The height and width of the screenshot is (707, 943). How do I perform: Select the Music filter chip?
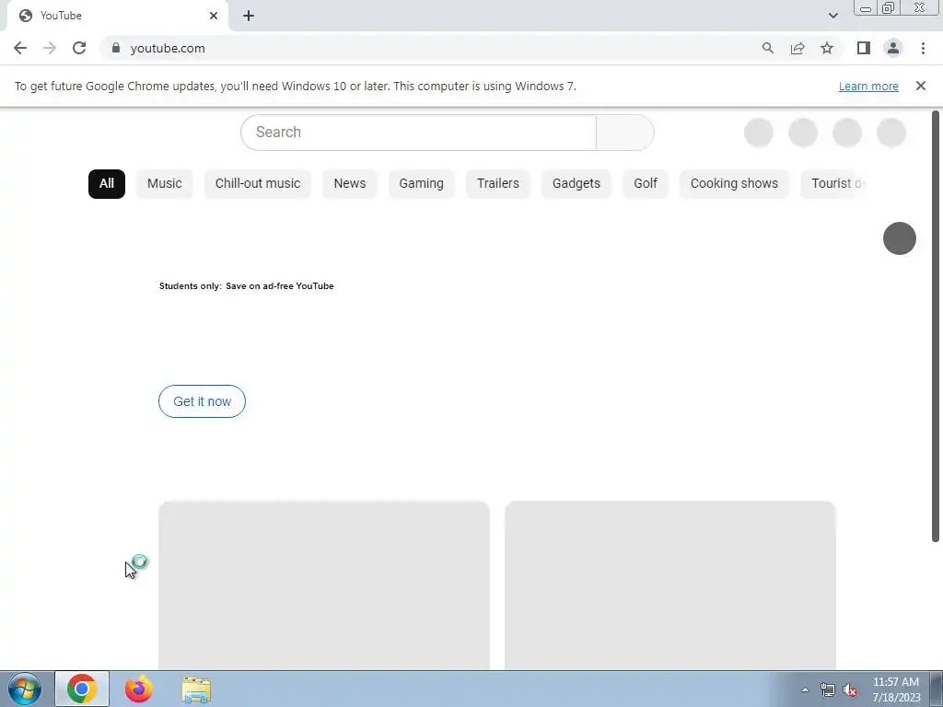pos(164,183)
